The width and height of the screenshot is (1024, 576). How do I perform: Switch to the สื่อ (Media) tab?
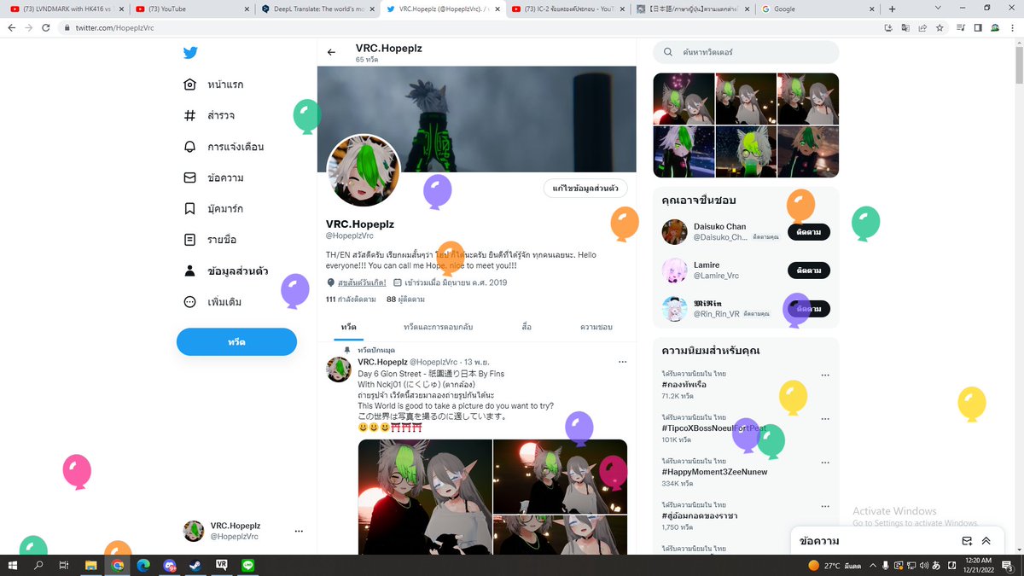pos(527,327)
